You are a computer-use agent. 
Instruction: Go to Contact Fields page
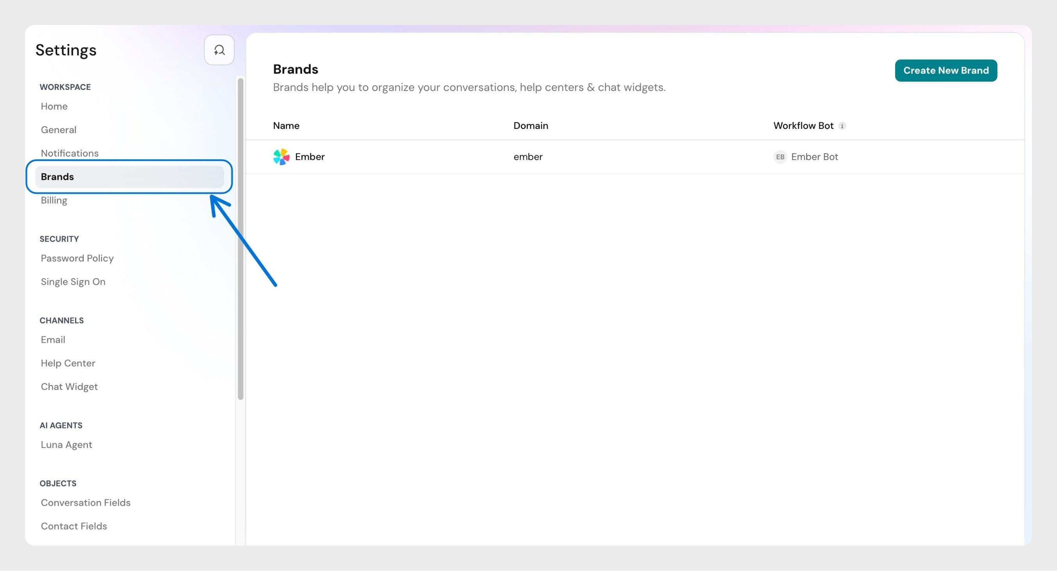[x=74, y=526]
